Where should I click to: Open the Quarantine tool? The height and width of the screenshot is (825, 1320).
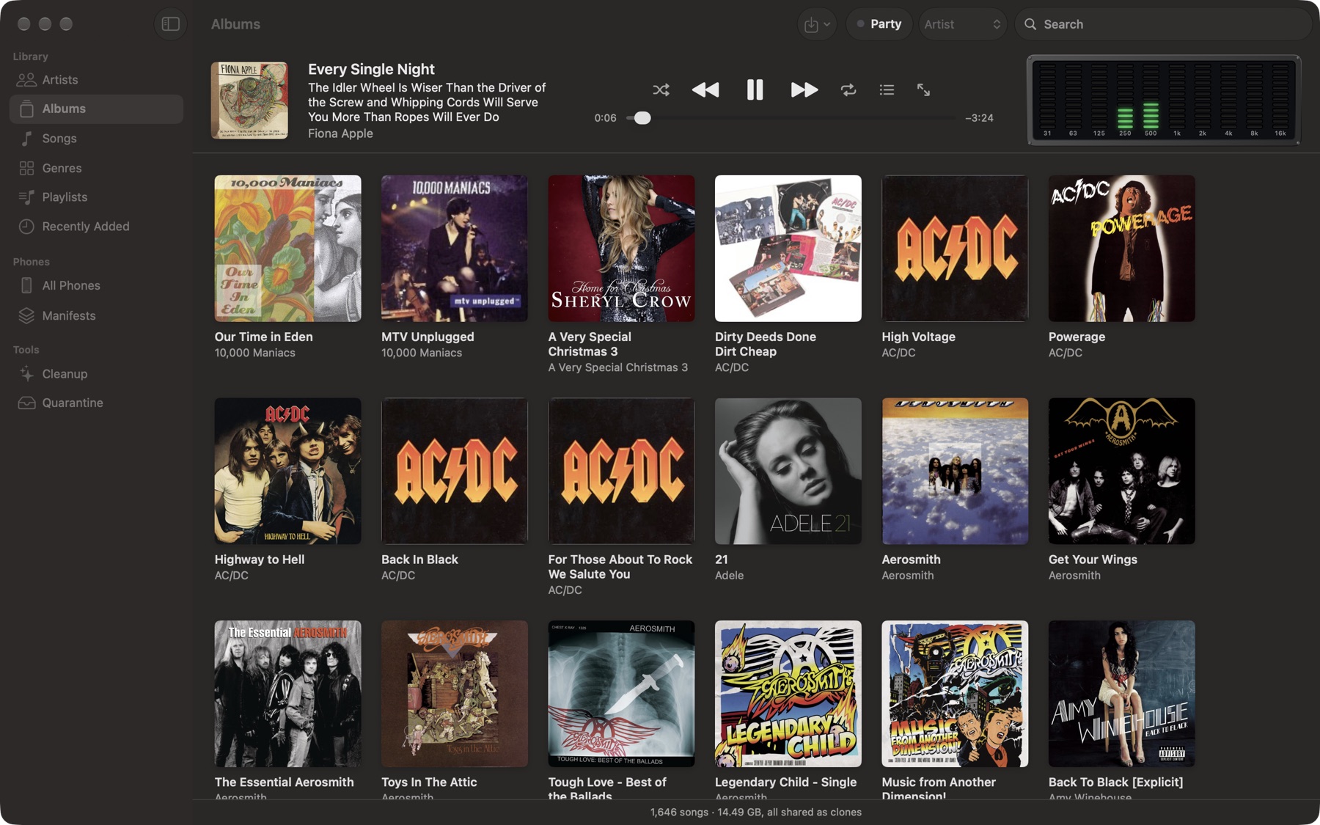96,403
